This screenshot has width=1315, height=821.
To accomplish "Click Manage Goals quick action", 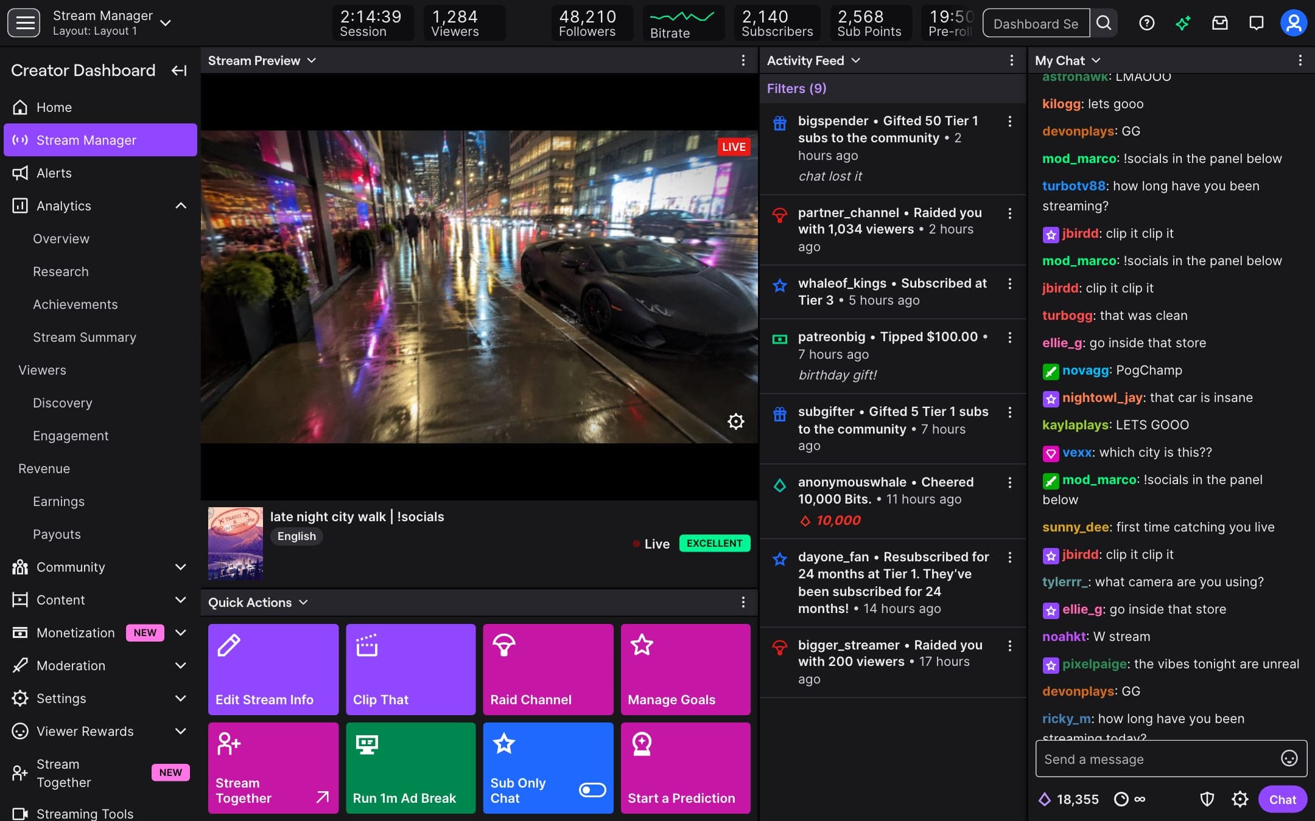I will coord(686,670).
